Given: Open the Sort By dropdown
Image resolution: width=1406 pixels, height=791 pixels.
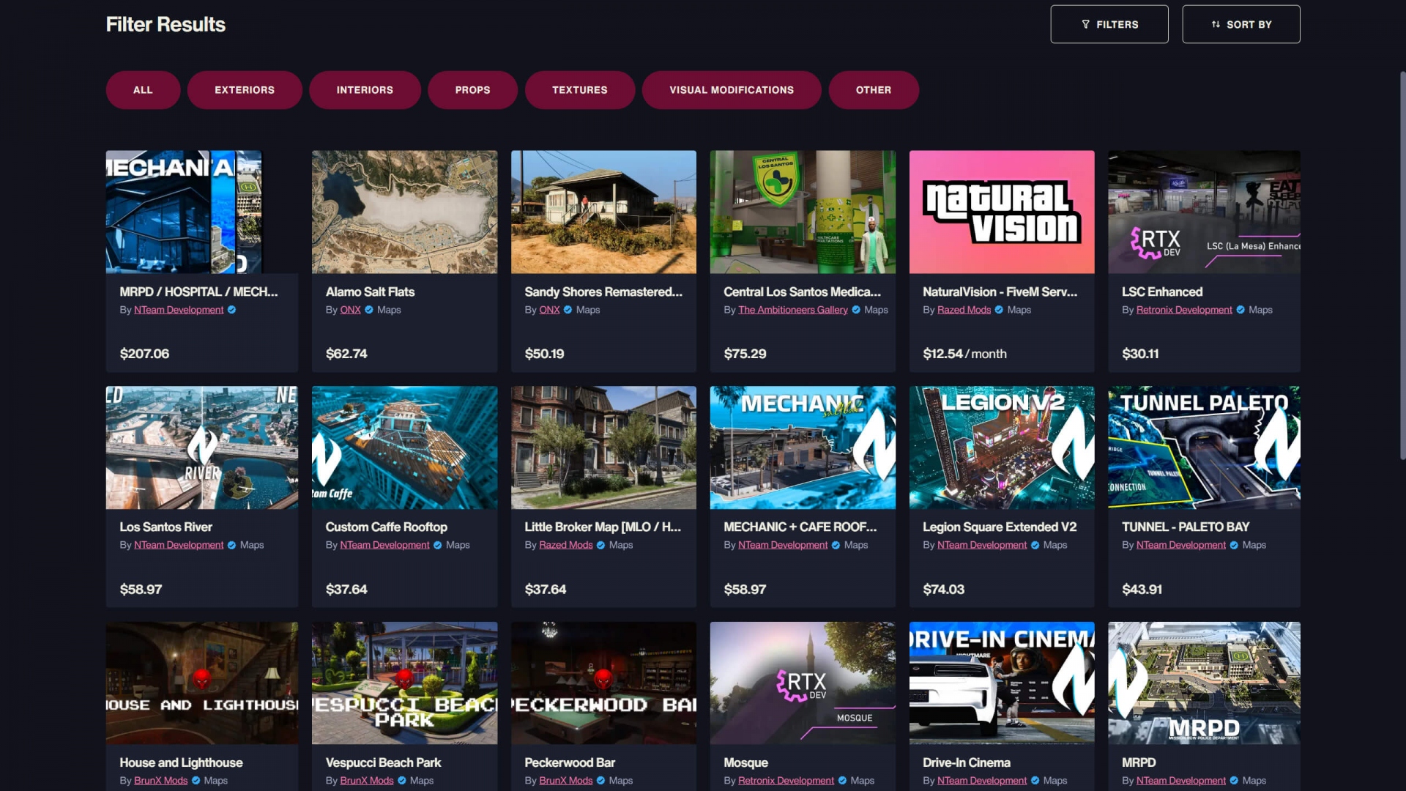Looking at the screenshot, I should [x=1241, y=24].
